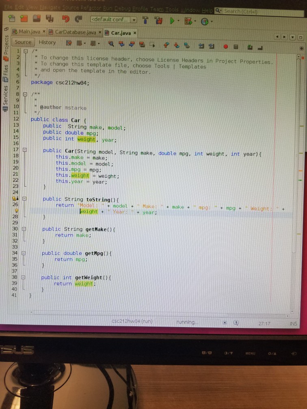
Task: Switch editor to History view
Action: coord(47,42)
